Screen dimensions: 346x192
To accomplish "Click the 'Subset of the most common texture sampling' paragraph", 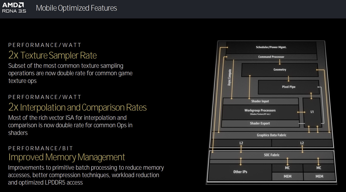I will coord(70,73).
